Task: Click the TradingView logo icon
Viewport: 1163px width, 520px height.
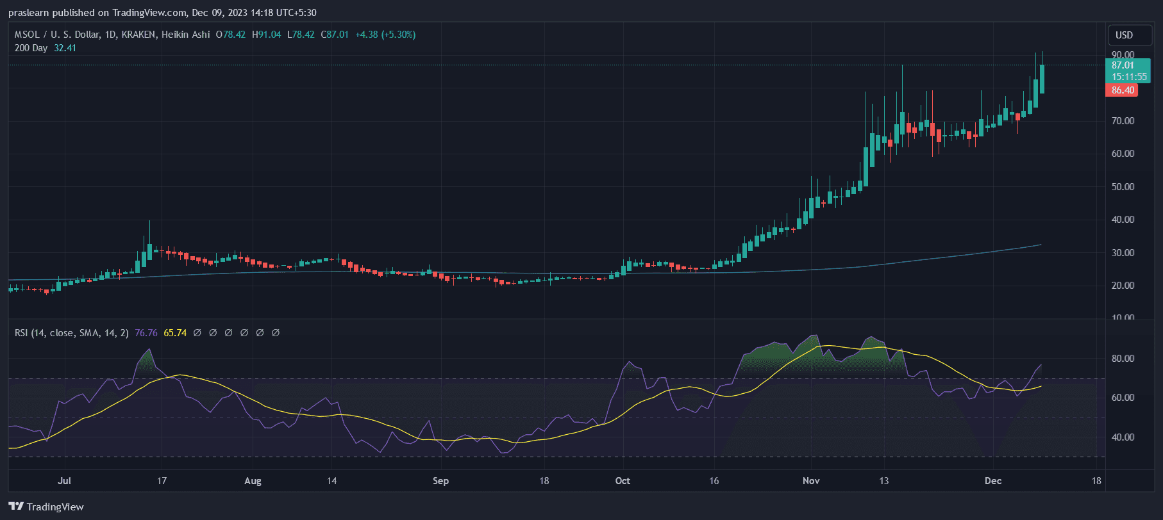Action: 16,507
